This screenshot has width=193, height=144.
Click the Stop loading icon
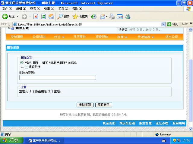pyautogui.click(x=36, y=16)
